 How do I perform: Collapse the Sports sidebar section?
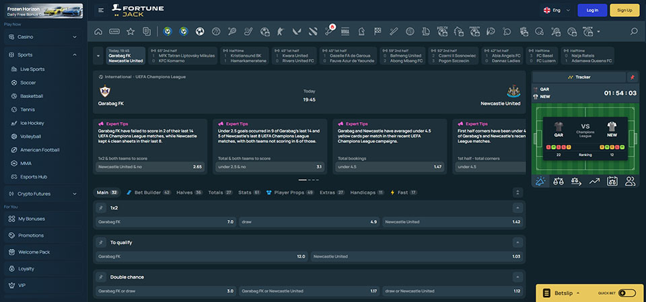tap(75, 54)
